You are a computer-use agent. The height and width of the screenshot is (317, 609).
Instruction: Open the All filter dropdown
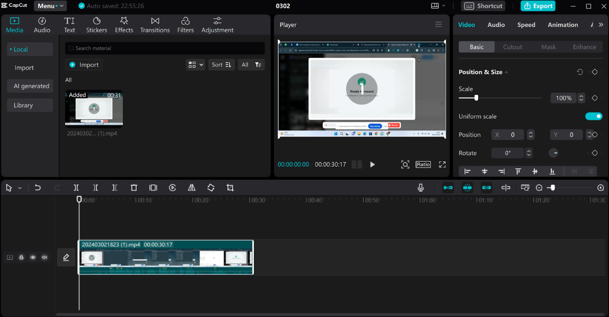click(251, 65)
